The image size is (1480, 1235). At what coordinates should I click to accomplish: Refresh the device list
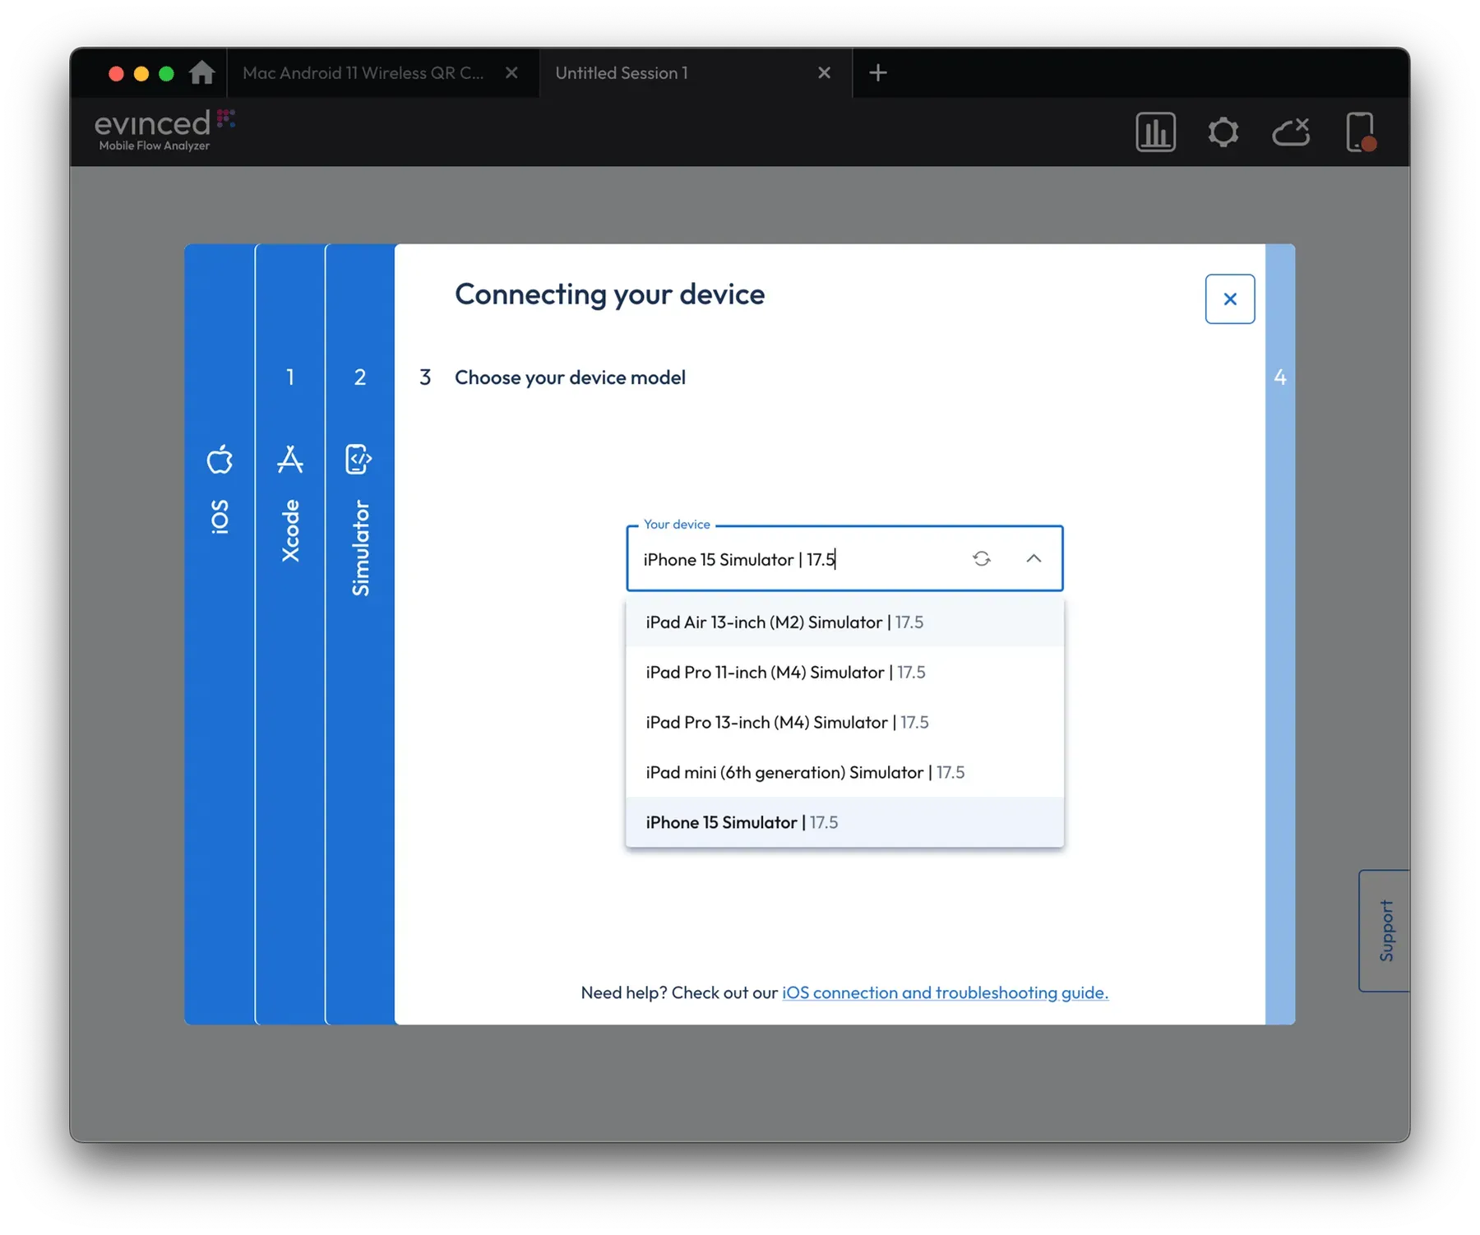pyautogui.click(x=981, y=559)
